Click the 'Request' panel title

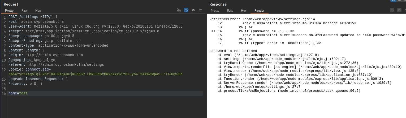[x=11, y=4]
